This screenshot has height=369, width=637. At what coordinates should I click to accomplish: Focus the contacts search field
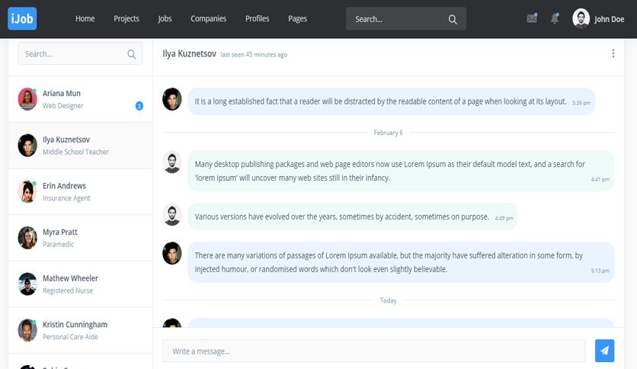click(x=80, y=53)
